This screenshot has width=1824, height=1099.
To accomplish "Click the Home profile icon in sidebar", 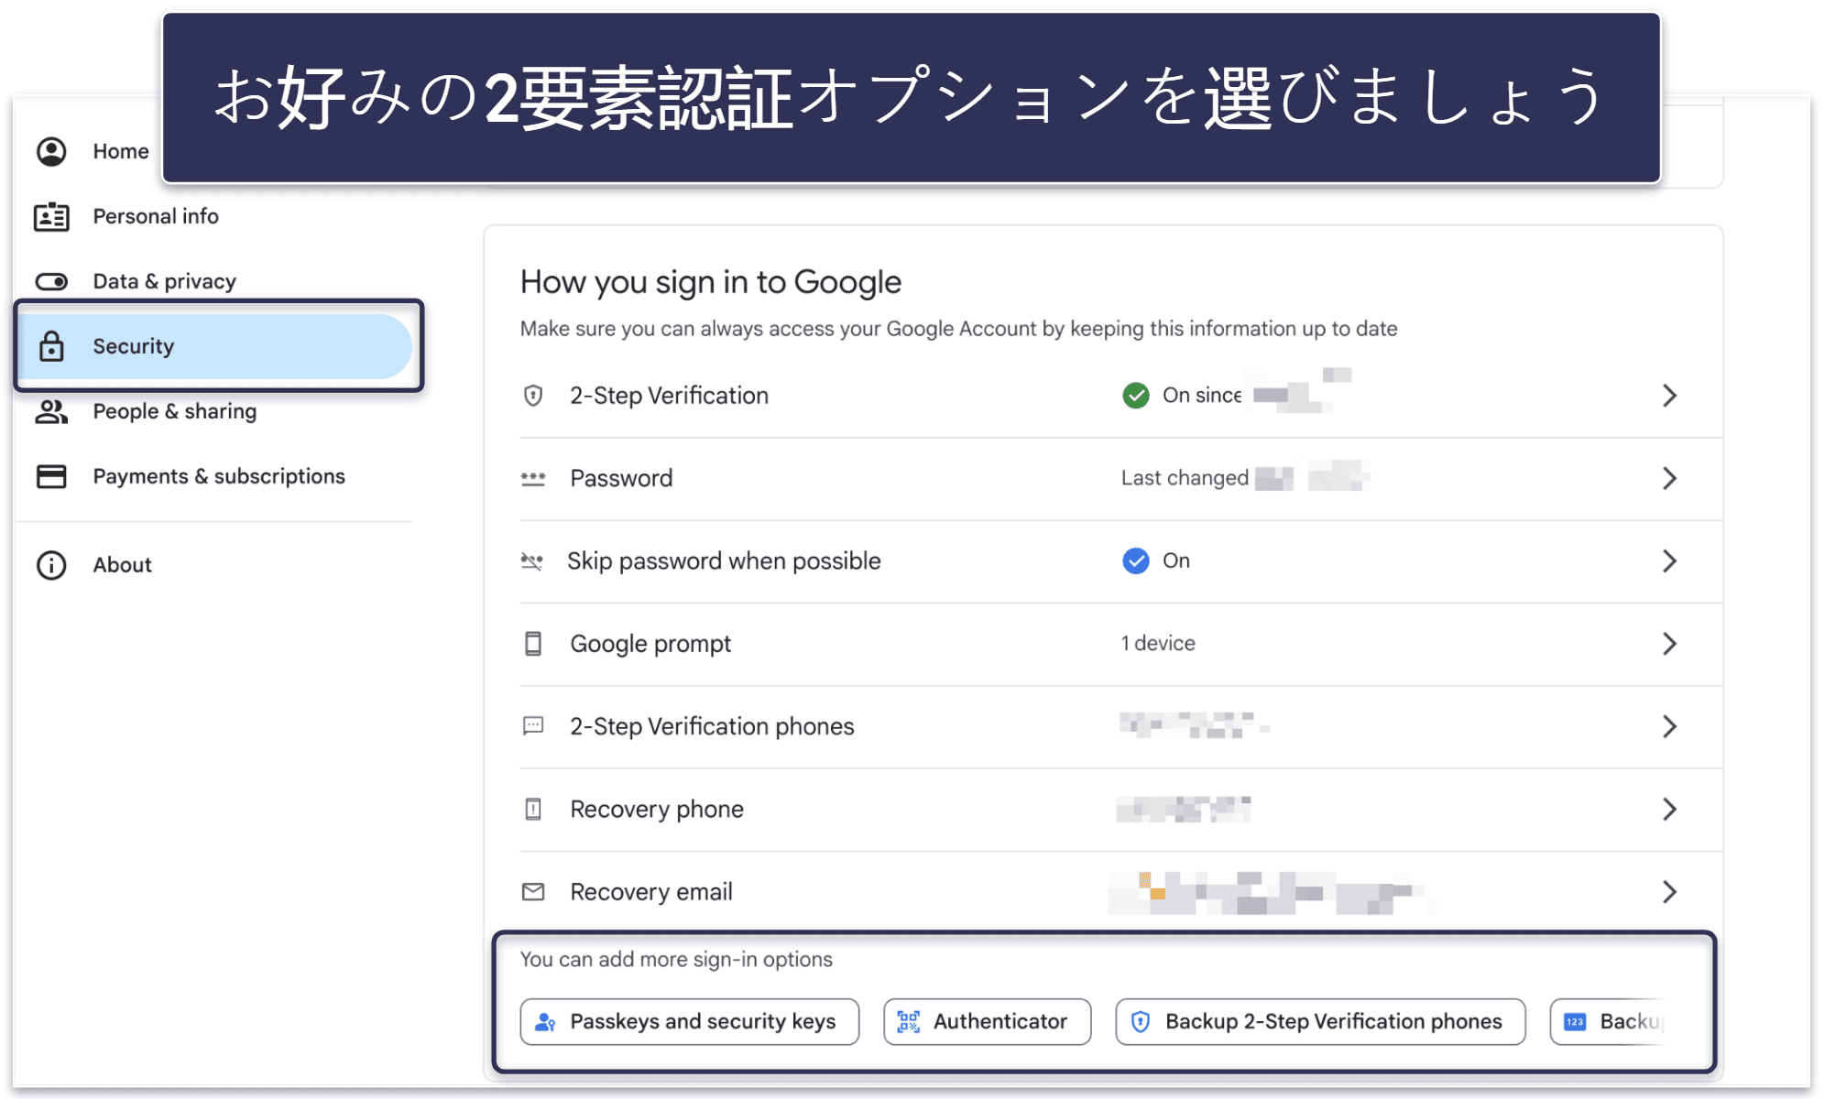I will (x=51, y=151).
